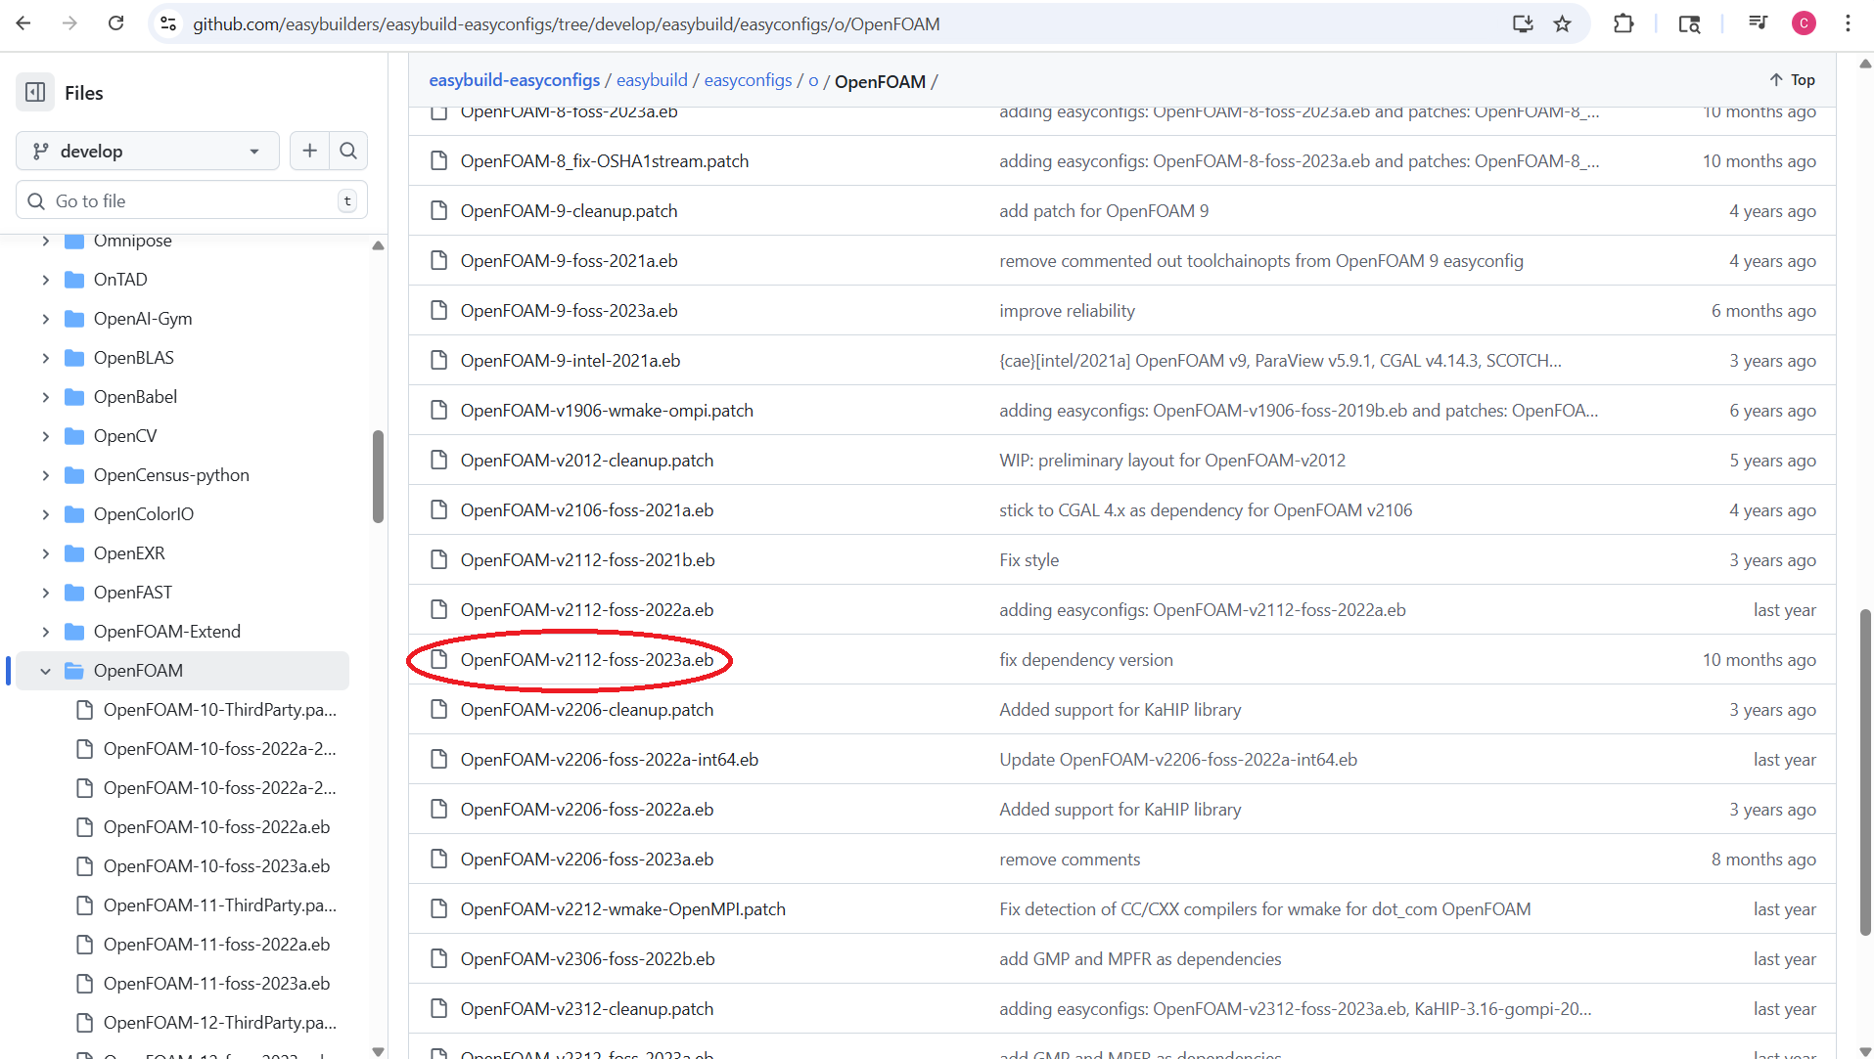Viewport: 1874px width, 1059px height.
Task: Open the develop branch selector dropdown
Action: pos(147,151)
